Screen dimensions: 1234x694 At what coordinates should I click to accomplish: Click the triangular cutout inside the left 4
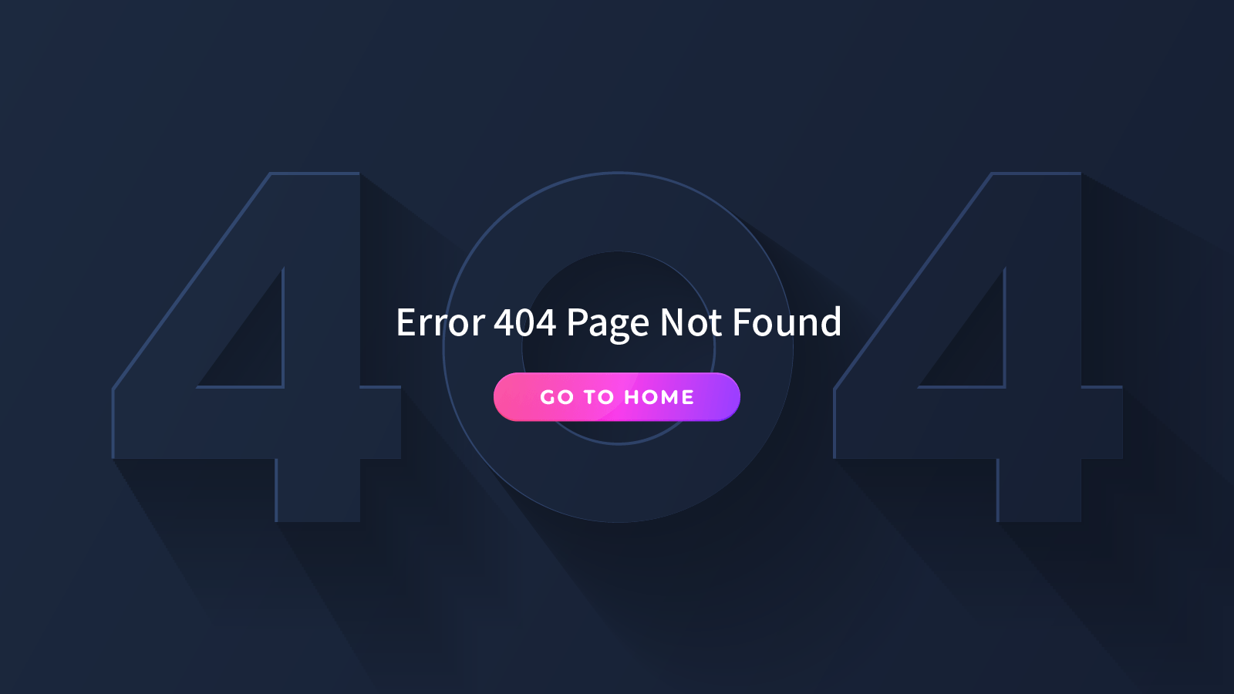(255, 347)
